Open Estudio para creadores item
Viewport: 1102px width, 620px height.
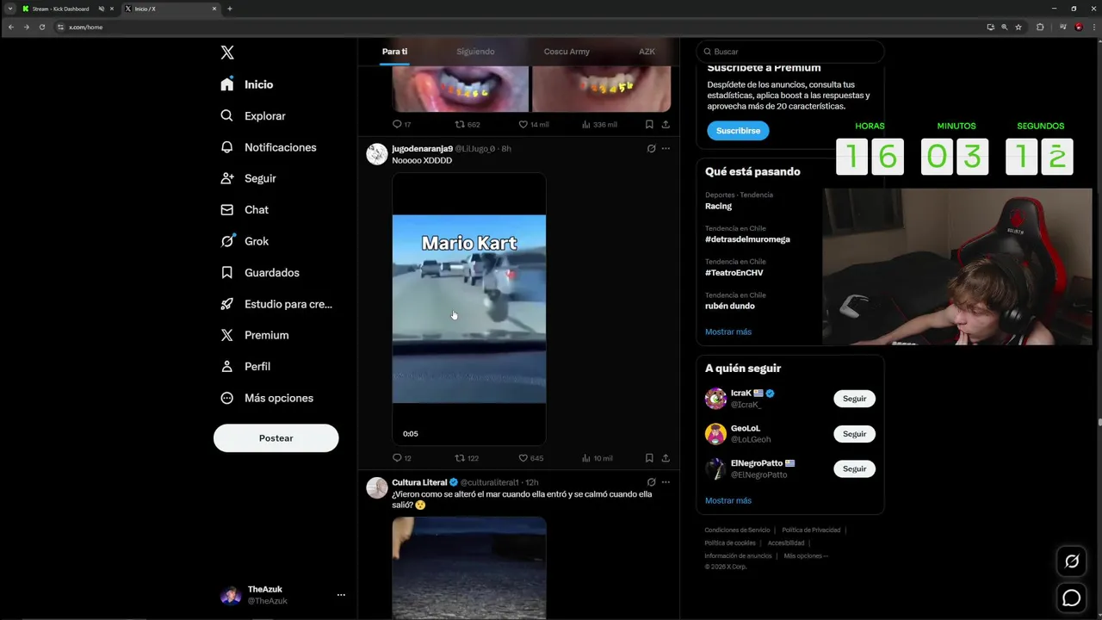[276, 304]
